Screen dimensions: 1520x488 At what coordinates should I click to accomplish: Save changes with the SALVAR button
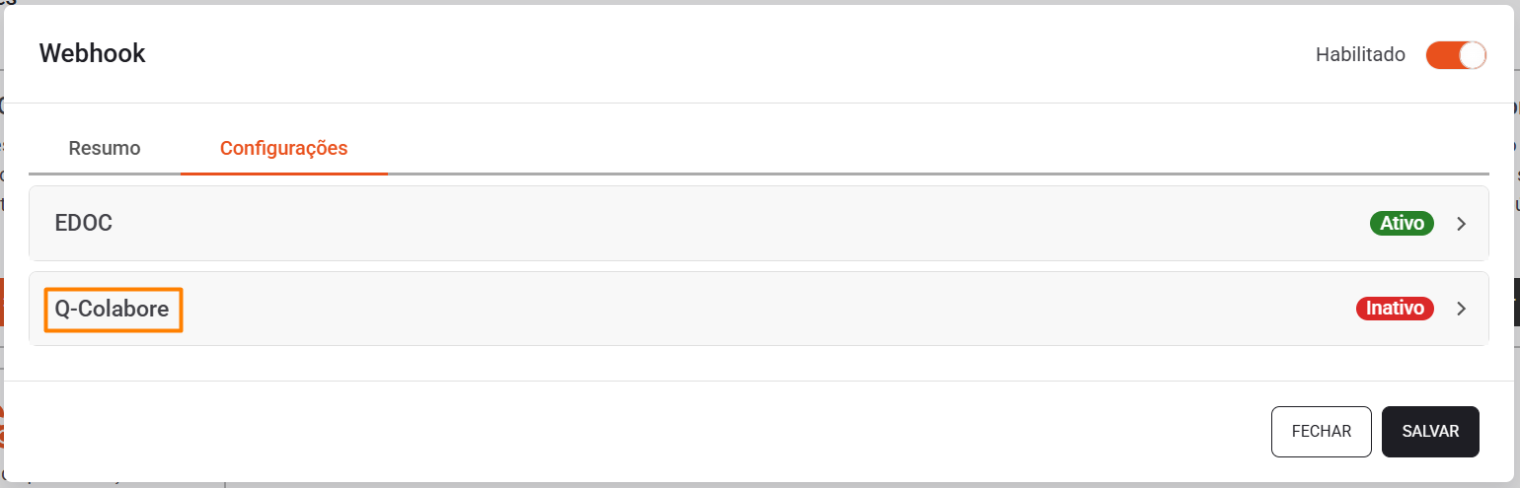coord(1430,432)
